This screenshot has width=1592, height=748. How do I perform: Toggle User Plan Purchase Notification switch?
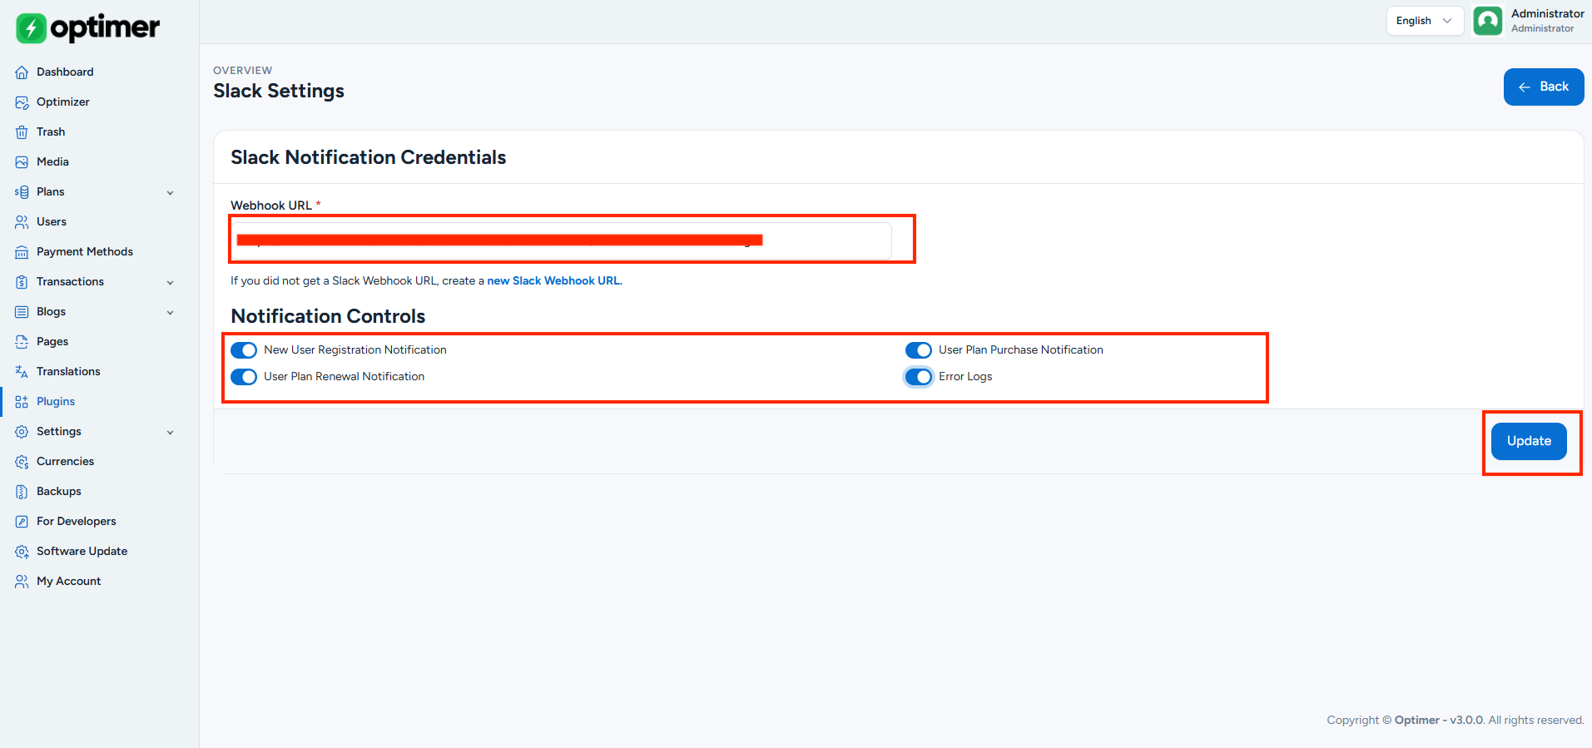point(919,350)
